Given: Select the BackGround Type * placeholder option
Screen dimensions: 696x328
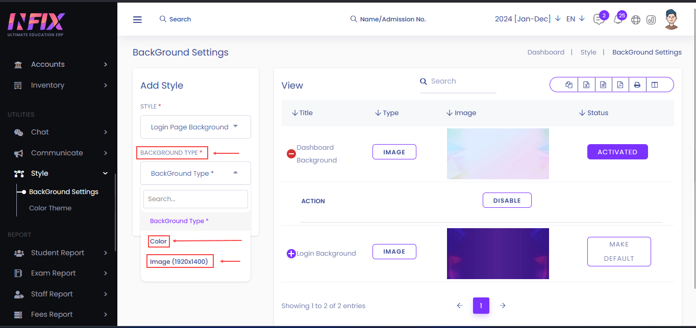Looking at the screenshot, I should [x=195, y=221].
